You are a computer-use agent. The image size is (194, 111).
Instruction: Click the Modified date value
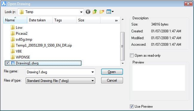coord(166,38)
